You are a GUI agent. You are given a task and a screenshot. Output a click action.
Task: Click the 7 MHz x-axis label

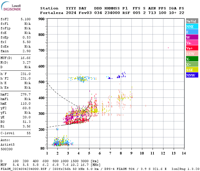110,153
